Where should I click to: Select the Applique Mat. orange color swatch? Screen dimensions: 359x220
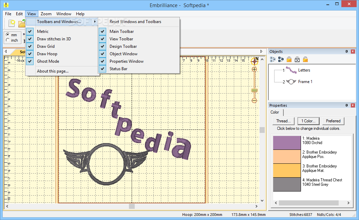(x=287, y=171)
